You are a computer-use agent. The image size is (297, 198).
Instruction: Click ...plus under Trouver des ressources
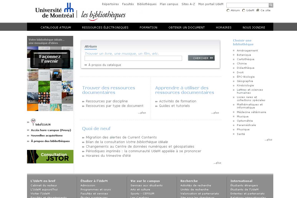142,113
